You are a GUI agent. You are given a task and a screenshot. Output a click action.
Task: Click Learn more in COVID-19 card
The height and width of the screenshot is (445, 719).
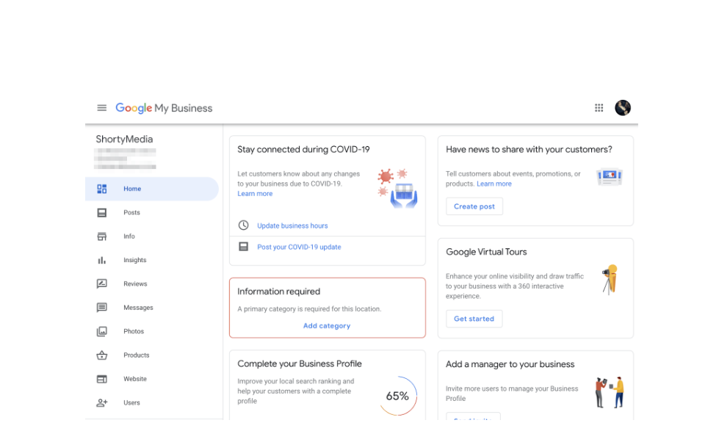click(x=255, y=194)
